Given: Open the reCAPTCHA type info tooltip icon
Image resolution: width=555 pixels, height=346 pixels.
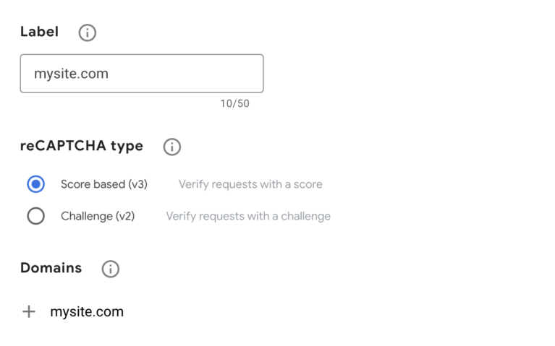Looking at the screenshot, I should (x=172, y=147).
